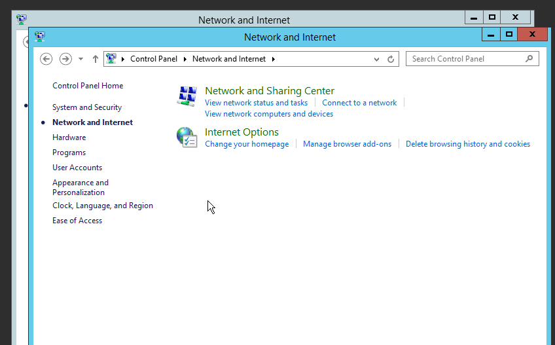Click the Search Control Panel field
This screenshot has width=555, height=345.
(472, 59)
